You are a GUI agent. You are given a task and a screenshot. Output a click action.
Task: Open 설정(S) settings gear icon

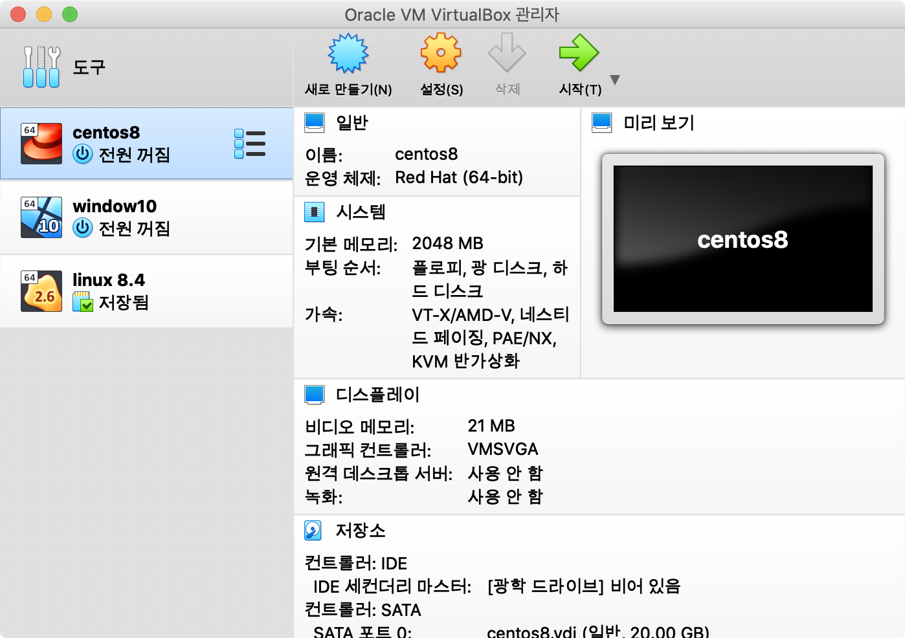click(441, 52)
